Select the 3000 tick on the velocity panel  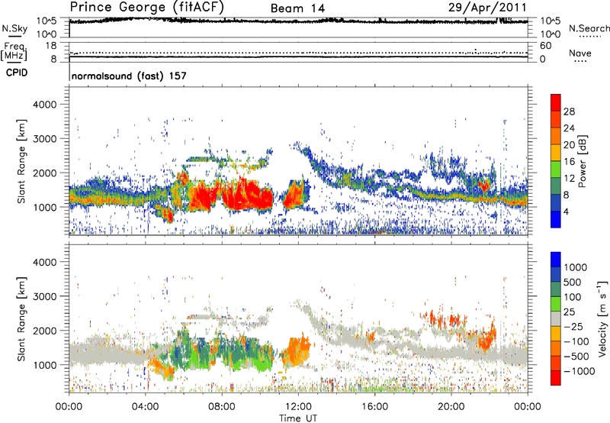click(x=45, y=296)
